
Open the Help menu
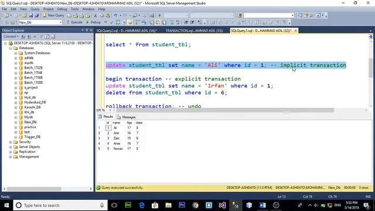[101, 9]
